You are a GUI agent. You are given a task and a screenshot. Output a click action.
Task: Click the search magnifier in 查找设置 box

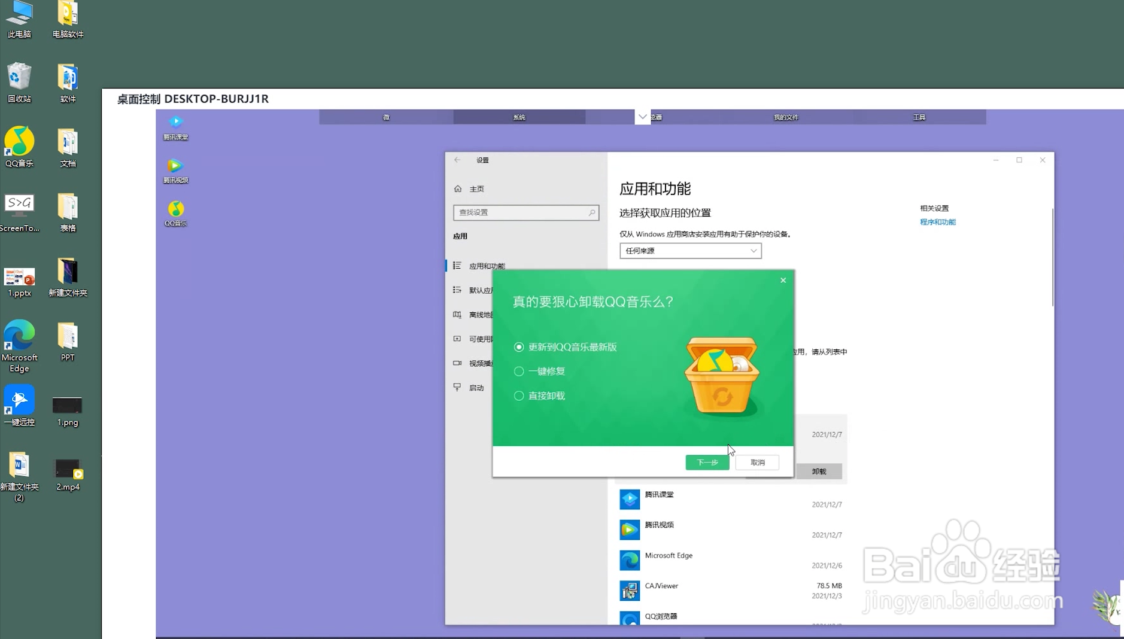[591, 212]
